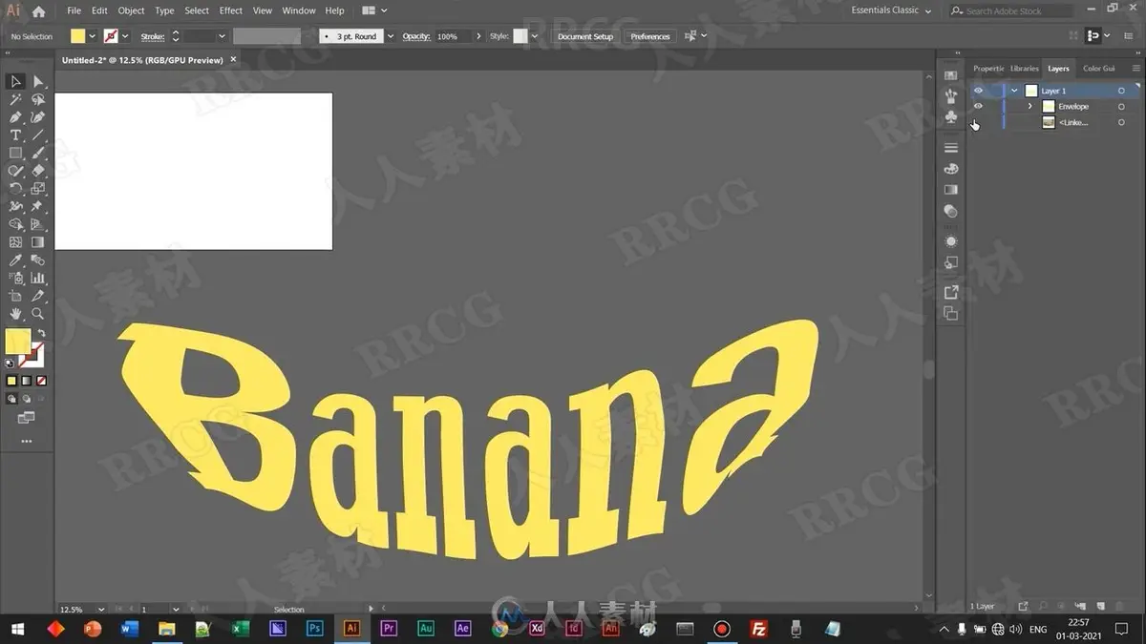Open the Essentials Classic workspace switcher
Image resolution: width=1146 pixels, height=644 pixels.
point(892,10)
